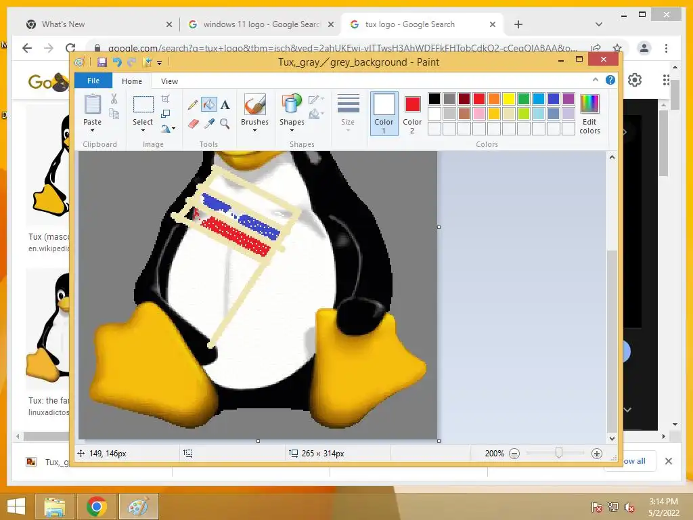This screenshot has height=520, width=693.
Task: Open the Shape outline dropdown
Action: [x=316, y=100]
